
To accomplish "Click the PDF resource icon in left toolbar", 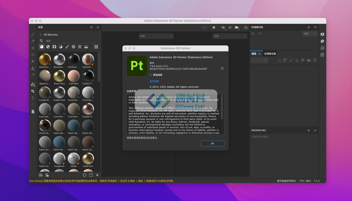I will click(33, 111).
